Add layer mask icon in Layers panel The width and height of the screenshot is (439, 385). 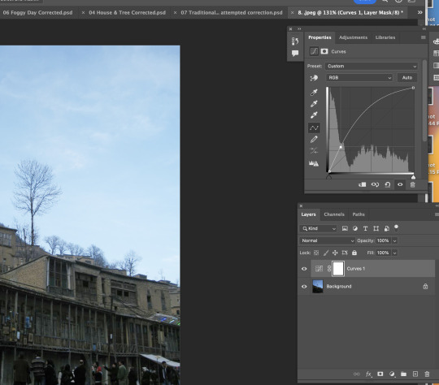380,374
